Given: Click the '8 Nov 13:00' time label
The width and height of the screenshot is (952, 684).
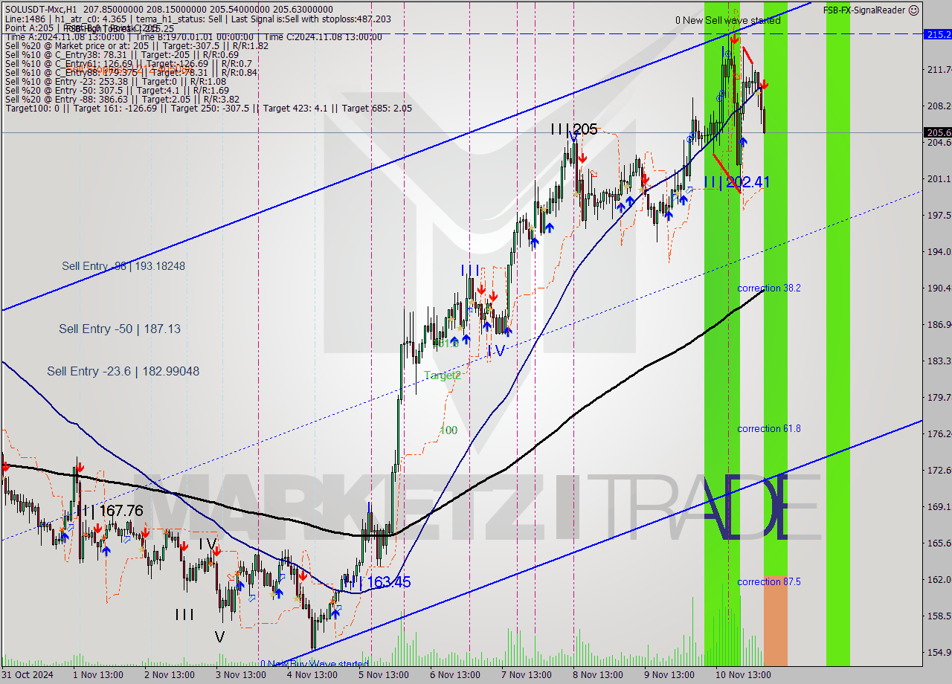Looking at the screenshot, I should (x=598, y=675).
